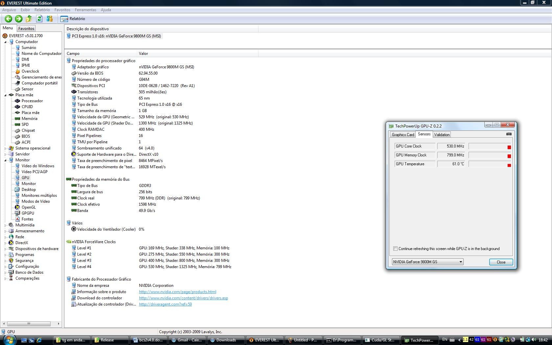Open the nvidia.com products page link

click(x=177, y=292)
